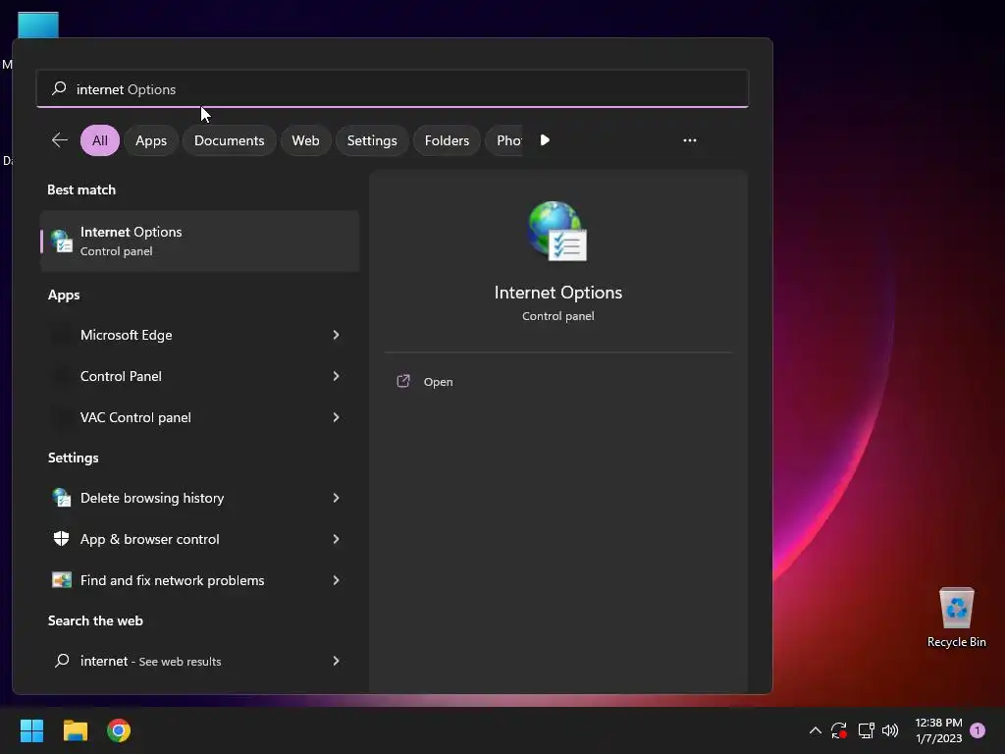Show more filters with the play arrow

[x=545, y=139]
